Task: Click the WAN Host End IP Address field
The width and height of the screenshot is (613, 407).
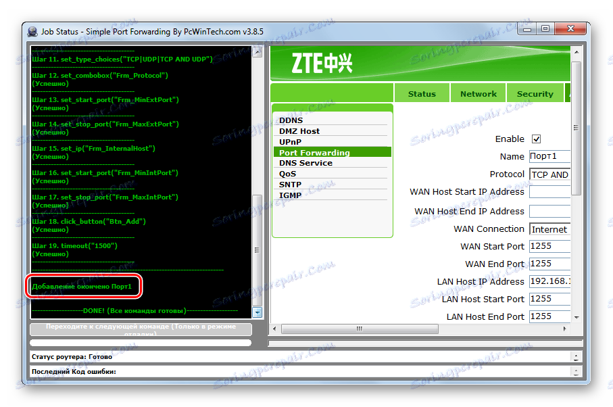Action: tap(549, 211)
